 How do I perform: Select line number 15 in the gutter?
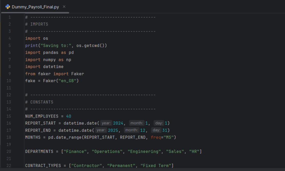(9, 116)
